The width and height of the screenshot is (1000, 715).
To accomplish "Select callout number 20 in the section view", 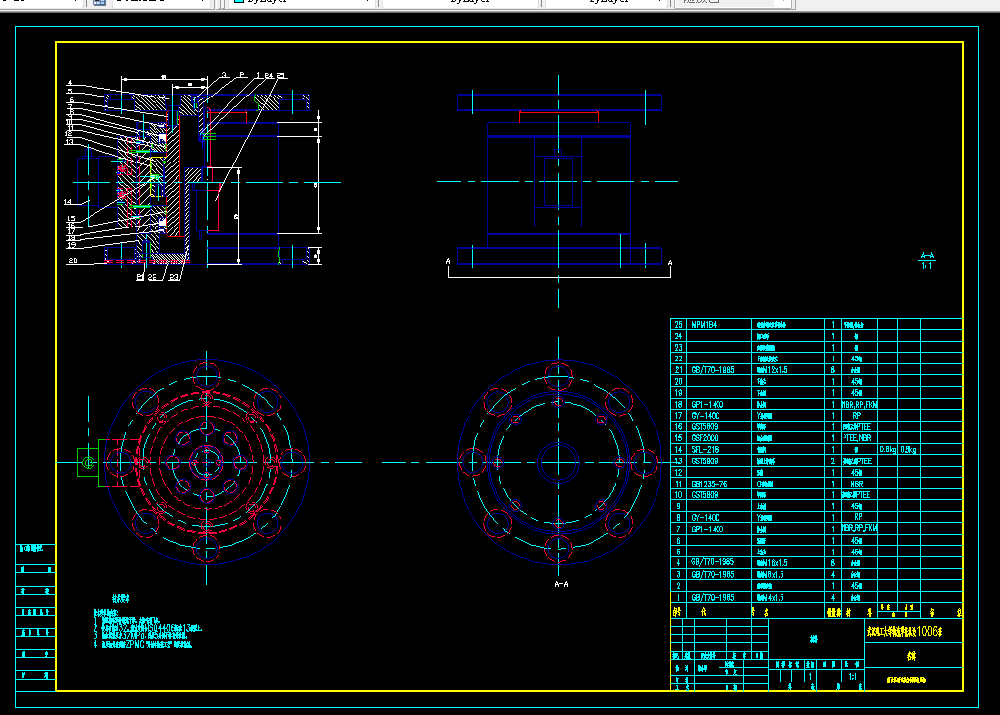I will [73, 260].
